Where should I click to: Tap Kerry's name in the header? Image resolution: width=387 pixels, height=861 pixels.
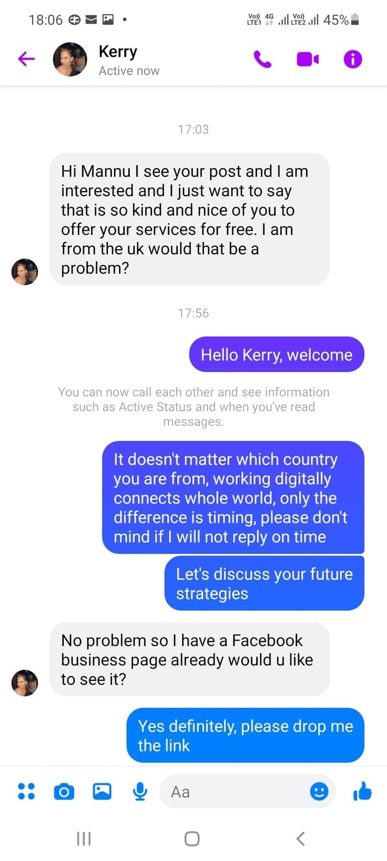click(118, 52)
